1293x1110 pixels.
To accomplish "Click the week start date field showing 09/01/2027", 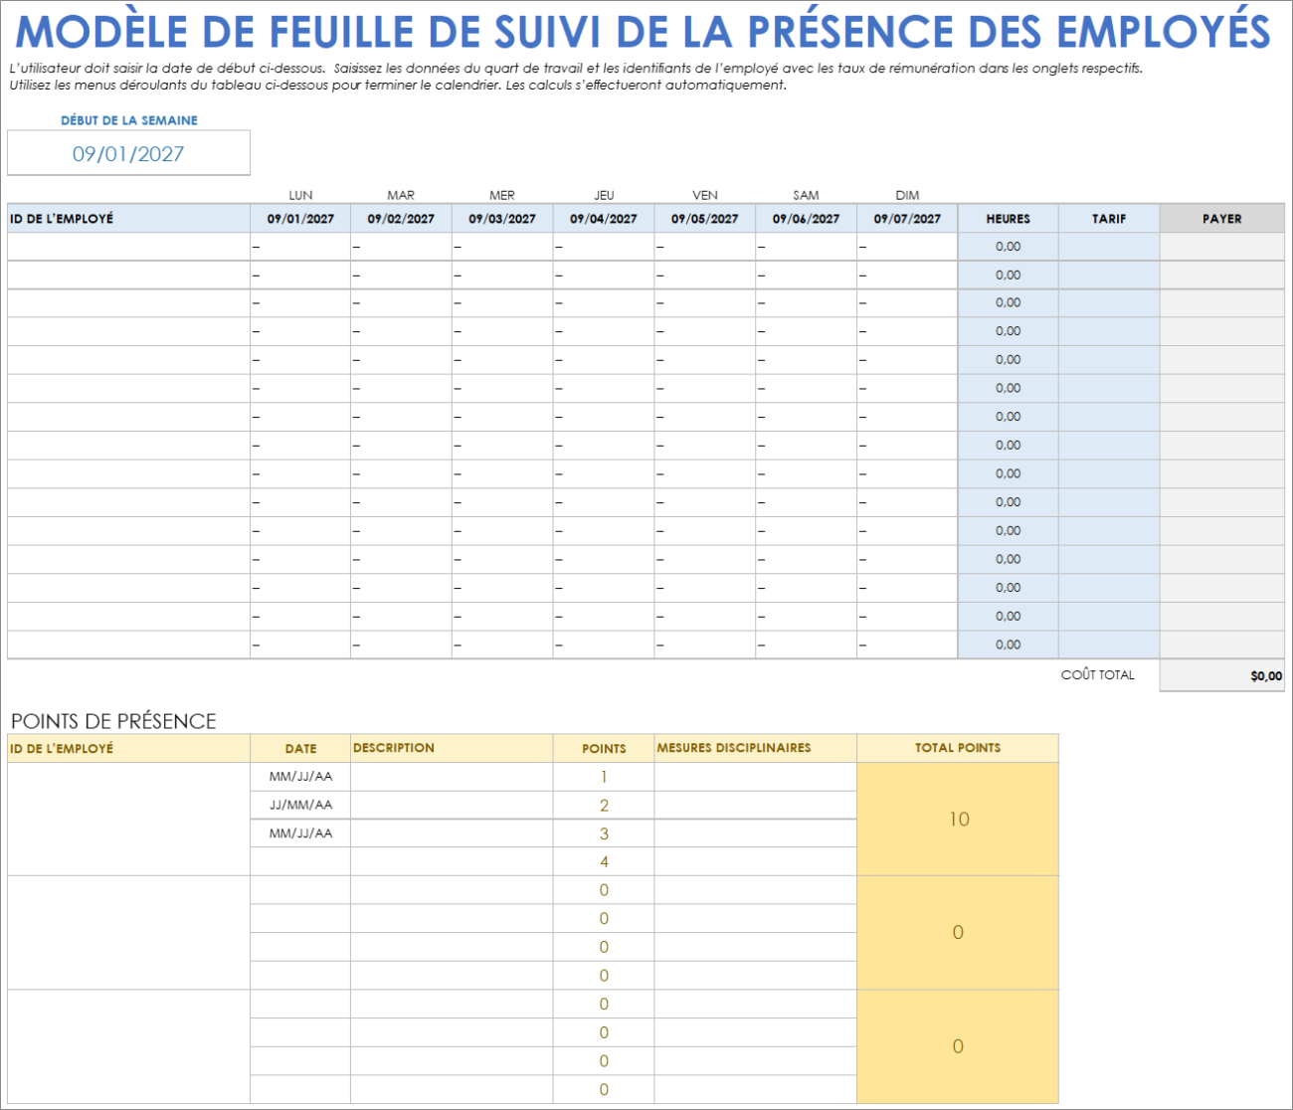I will 128,153.
